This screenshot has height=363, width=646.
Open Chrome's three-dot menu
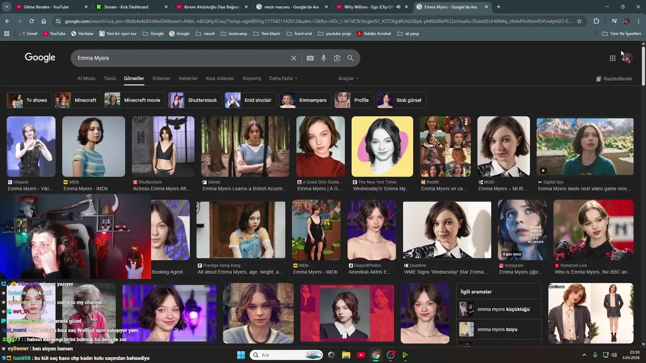638,21
